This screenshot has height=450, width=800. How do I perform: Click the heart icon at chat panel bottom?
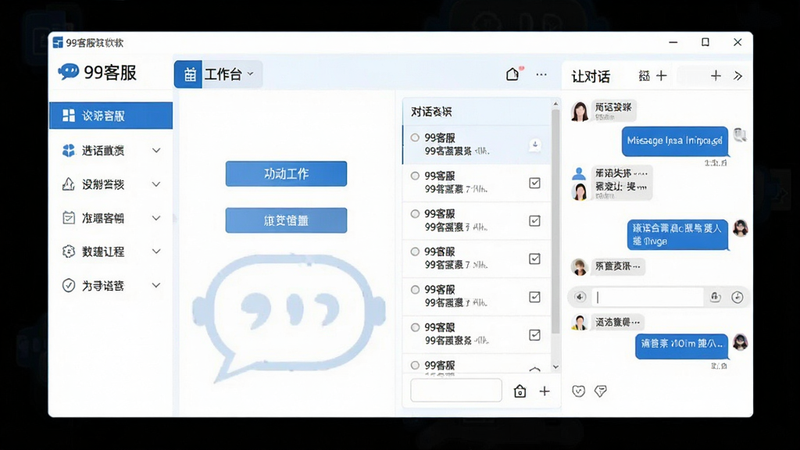[578, 391]
